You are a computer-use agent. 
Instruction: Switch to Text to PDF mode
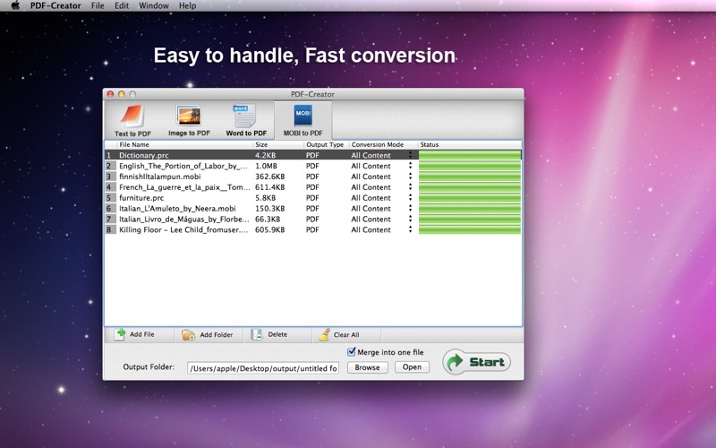click(132, 121)
